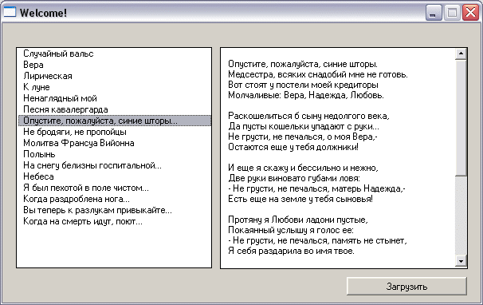Click the Welcome! window title icon
This screenshot has height=305, width=483.
(x=10, y=12)
